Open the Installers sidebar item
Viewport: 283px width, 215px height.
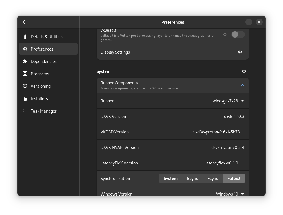[x=39, y=99]
